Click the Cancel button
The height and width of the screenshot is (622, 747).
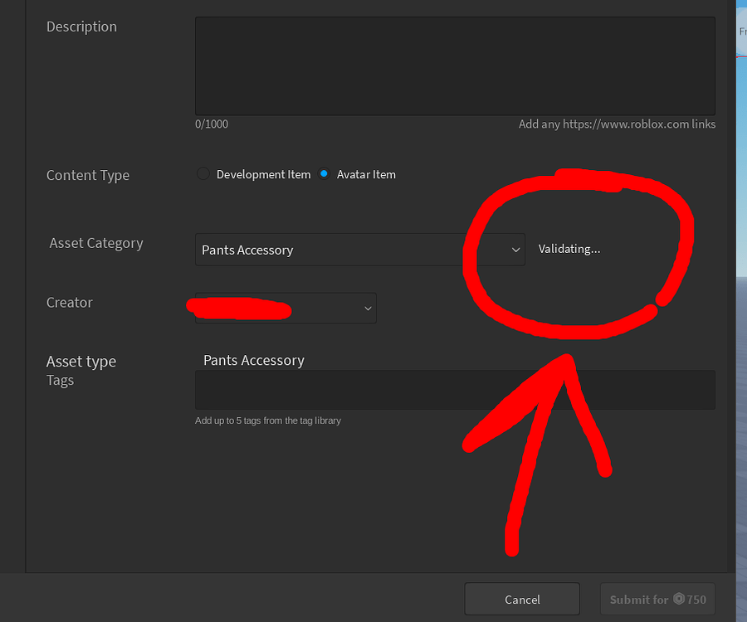pos(522,598)
